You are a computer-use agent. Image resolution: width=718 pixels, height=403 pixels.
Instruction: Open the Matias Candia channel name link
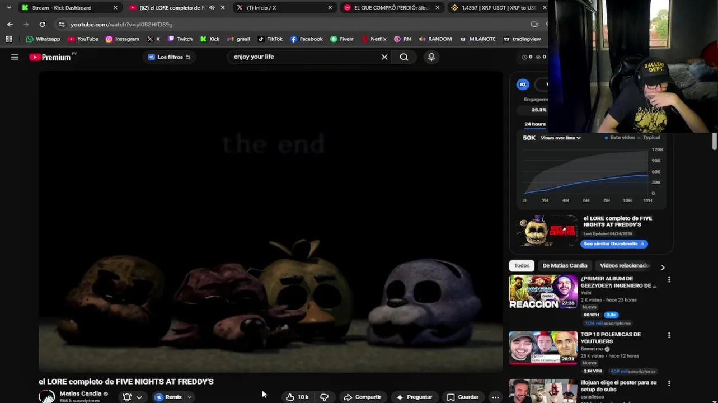pyautogui.click(x=80, y=393)
